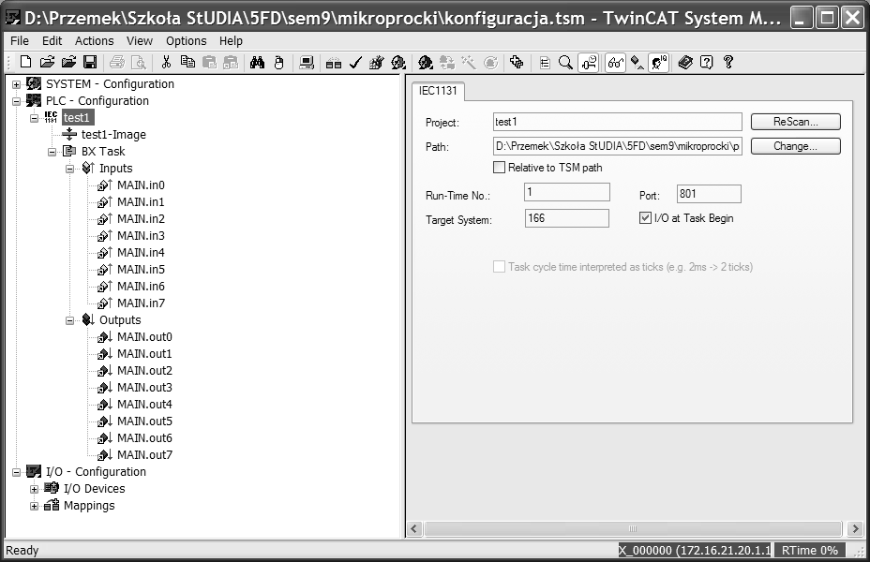870x562 pixels.
Task: Click the Change... button
Action: click(x=796, y=146)
